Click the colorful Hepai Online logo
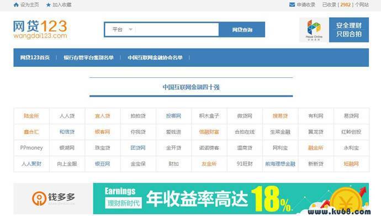 [x=314, y=30]
